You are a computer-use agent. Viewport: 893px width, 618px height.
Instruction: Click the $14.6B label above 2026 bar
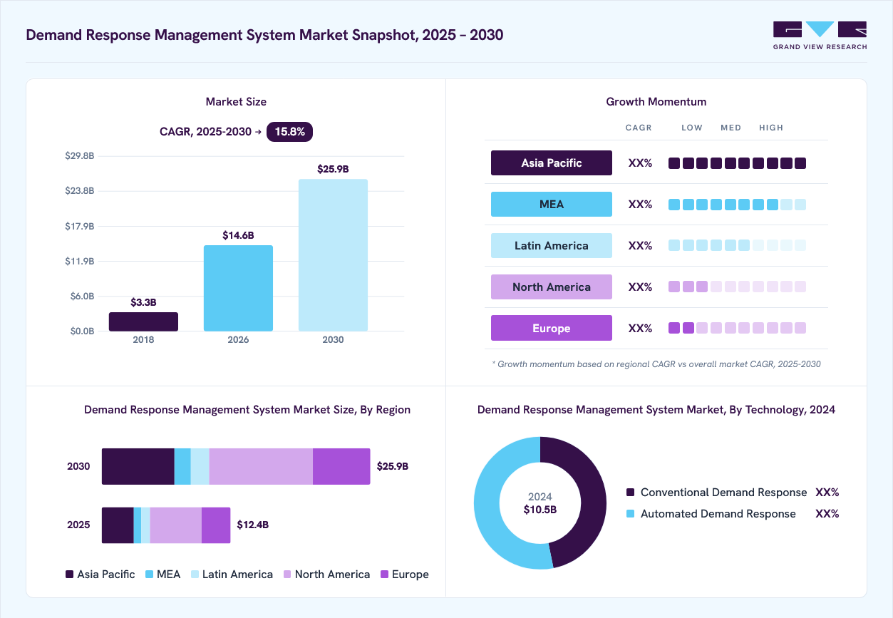coord(238,235)
